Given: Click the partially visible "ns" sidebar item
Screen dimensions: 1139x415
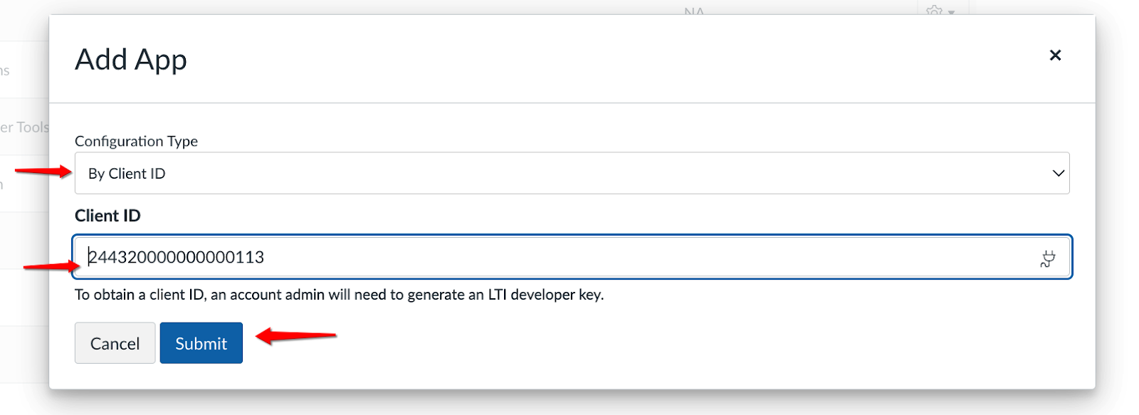Looking at the screenshot, I should coord(6,69).
